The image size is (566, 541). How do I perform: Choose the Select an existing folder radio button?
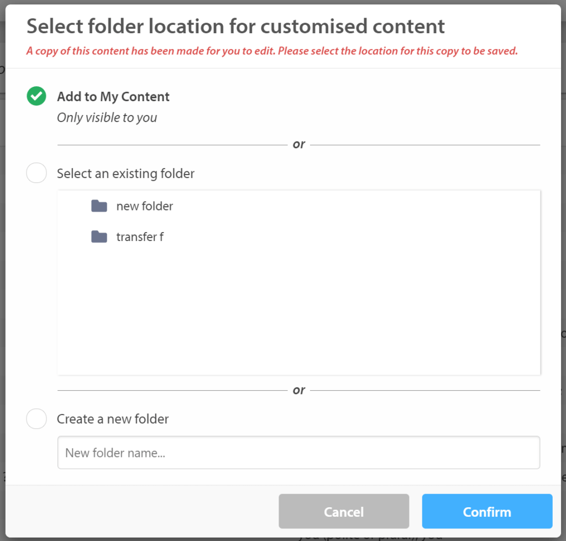tap(36, 173)
